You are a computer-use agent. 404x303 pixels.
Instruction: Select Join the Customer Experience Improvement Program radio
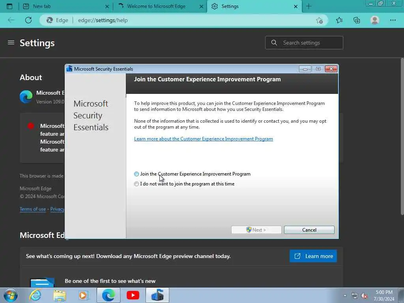tap(136, 174)
